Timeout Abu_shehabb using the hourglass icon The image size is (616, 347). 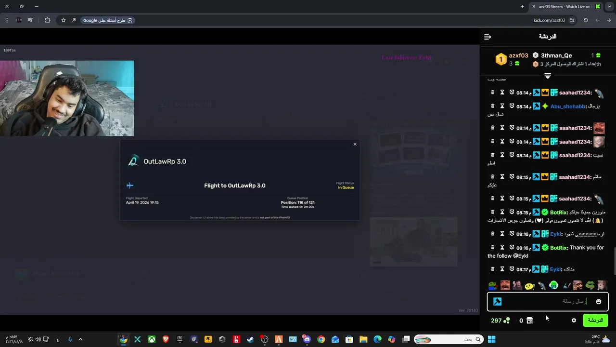[x=502, y=106]
